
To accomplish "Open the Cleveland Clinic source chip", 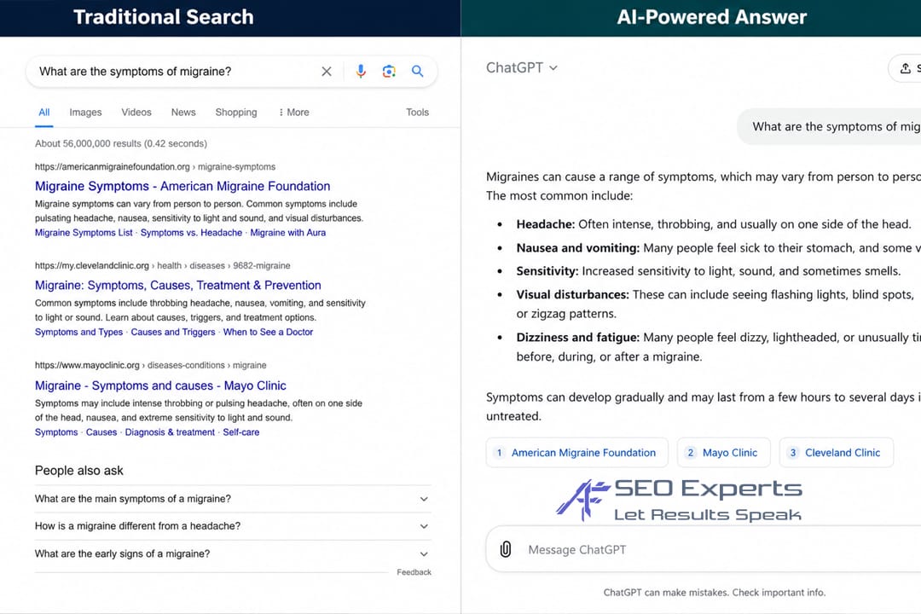I will tap(836, 453).
